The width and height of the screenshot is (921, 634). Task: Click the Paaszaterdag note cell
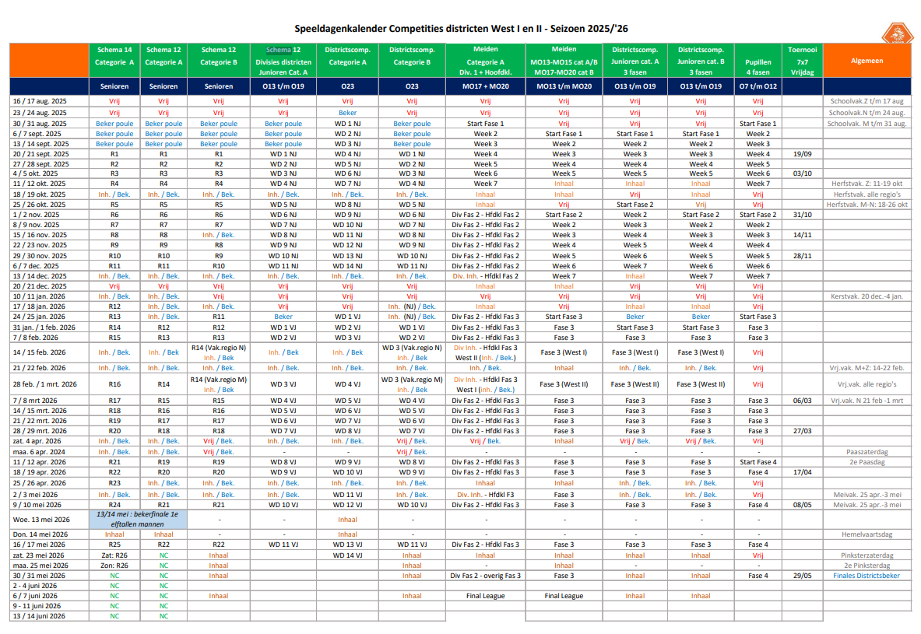[x=866, y=451]
